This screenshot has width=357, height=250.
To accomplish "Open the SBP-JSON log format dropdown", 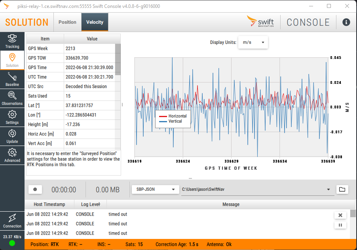I will coord(155,189).
